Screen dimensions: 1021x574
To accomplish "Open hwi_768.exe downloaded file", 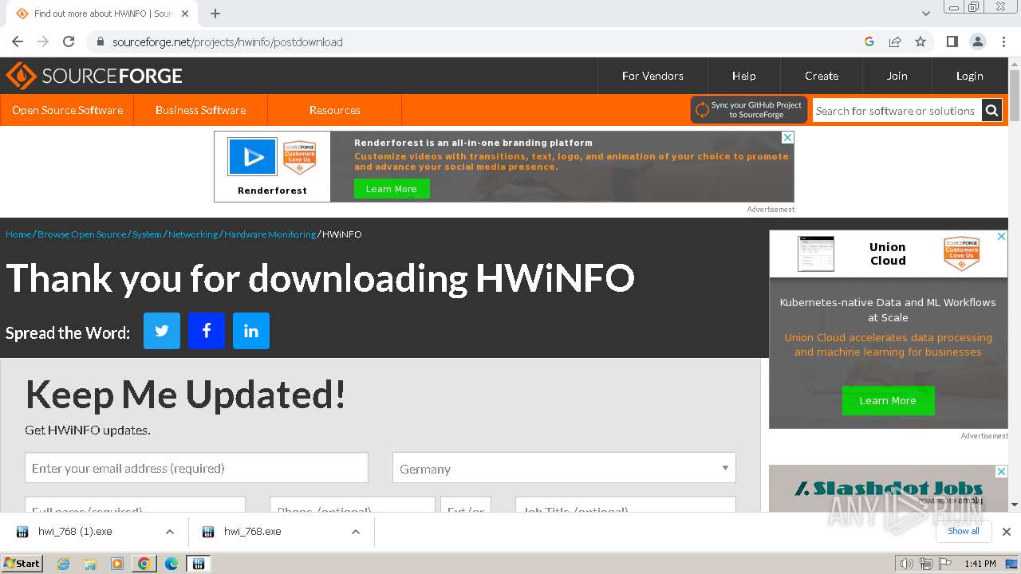I will 253,532.
